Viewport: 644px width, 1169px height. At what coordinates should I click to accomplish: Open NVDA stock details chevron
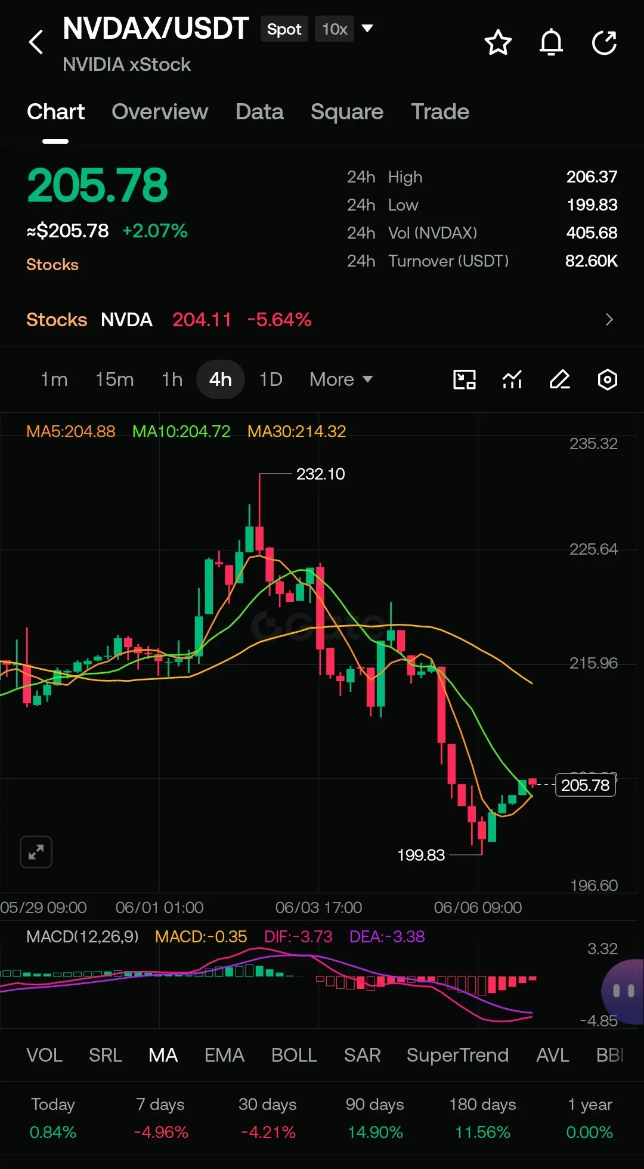click(609, 320)
